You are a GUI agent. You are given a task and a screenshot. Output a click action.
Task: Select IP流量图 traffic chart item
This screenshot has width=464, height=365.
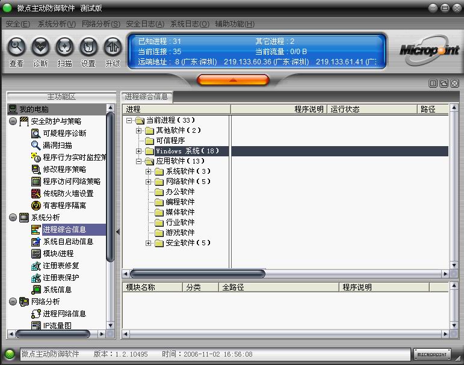click(51, 326)
